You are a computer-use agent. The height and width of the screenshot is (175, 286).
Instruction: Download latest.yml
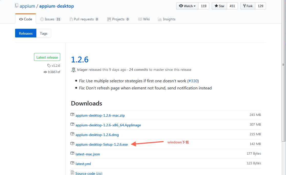pos(83,164)
